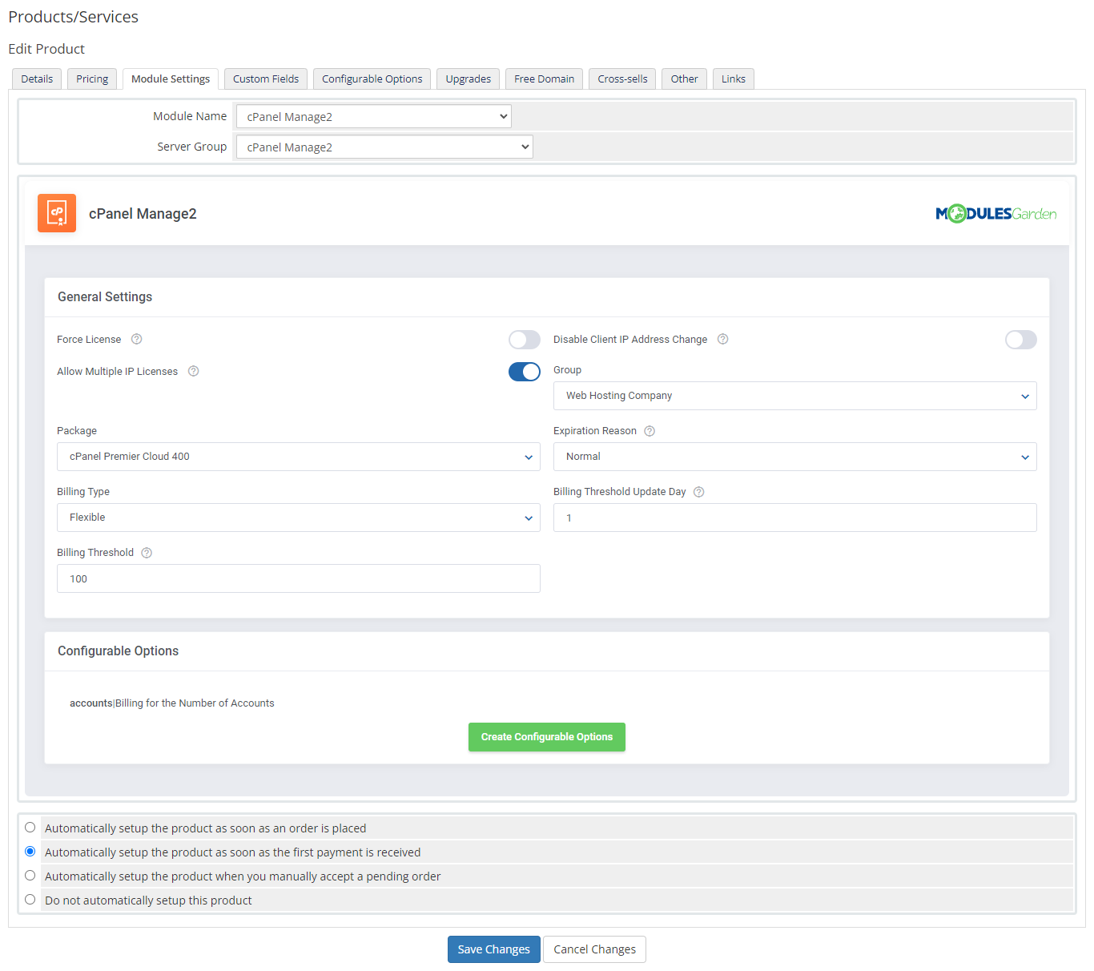This screenshot has width=1094, height=971.
Task: Click the ModulesGarden logo
Action: pos(995,213)
